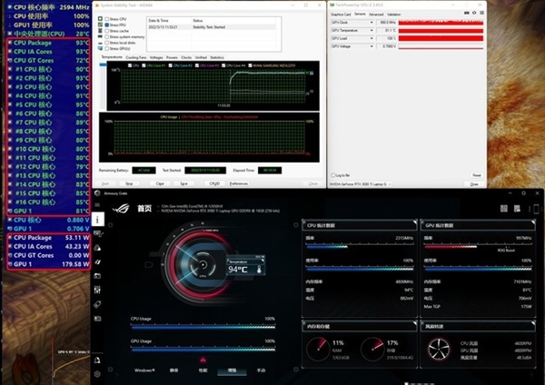Screen dimensions: 545x385
Task: Click the mobile phone link icon in Armoury Crate
Action: 536,209
